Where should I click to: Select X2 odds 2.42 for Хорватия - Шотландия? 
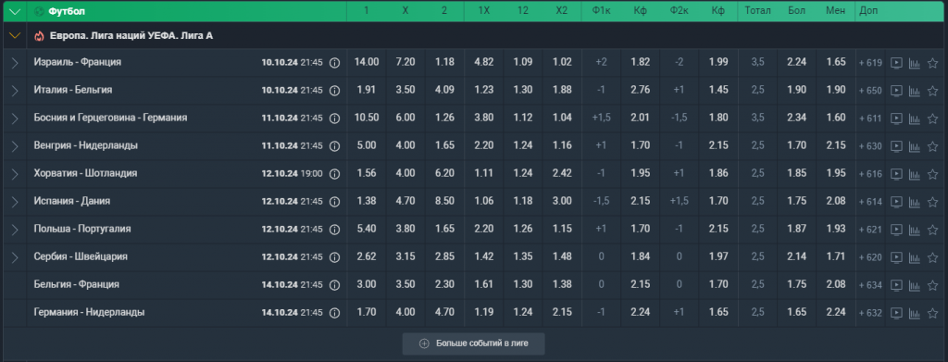[562, 173]
